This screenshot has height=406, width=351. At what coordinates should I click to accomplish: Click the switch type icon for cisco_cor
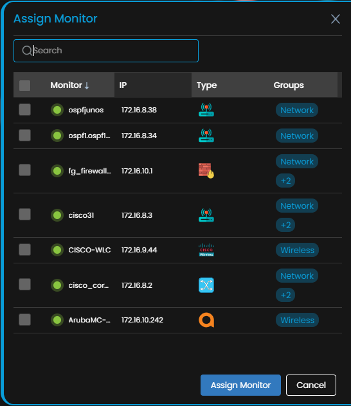[x=206, y=285]
